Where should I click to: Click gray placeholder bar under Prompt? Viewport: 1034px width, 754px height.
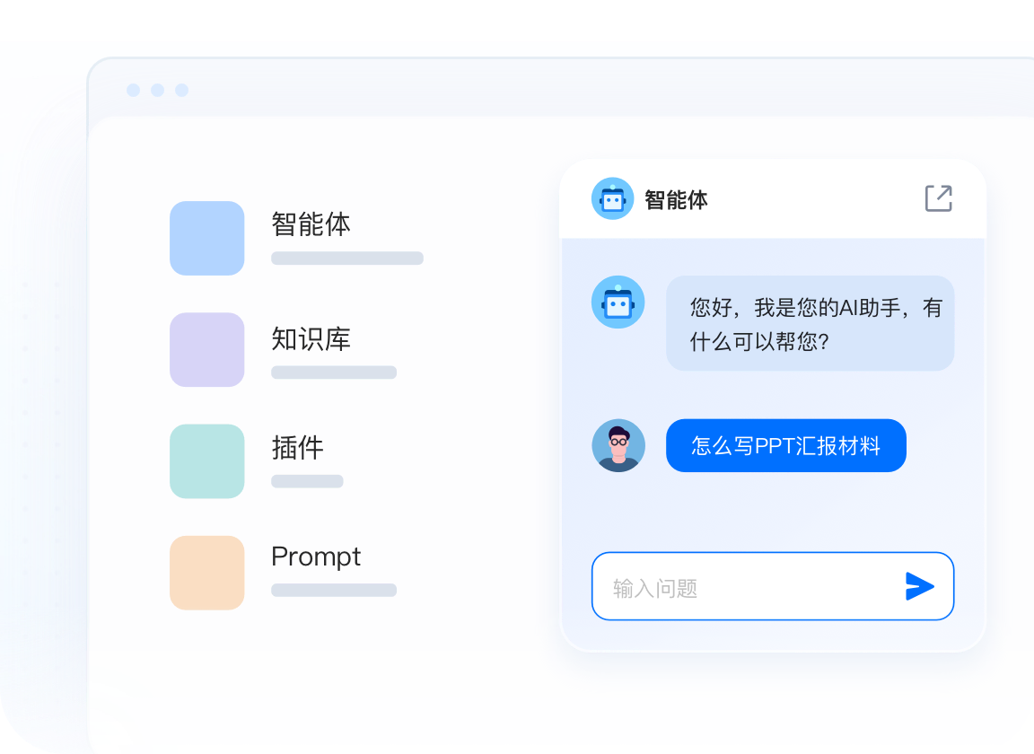click(334, 590)
